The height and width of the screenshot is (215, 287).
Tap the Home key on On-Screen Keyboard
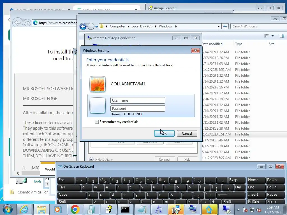coord(256,180)
